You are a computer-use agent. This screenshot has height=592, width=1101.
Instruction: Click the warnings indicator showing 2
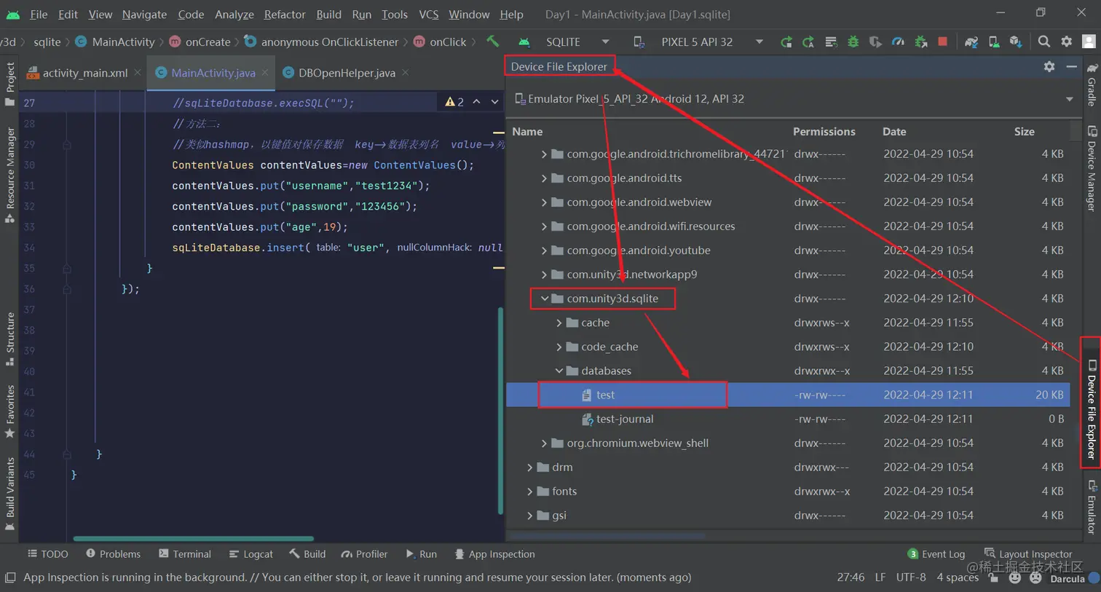point(454,102)
